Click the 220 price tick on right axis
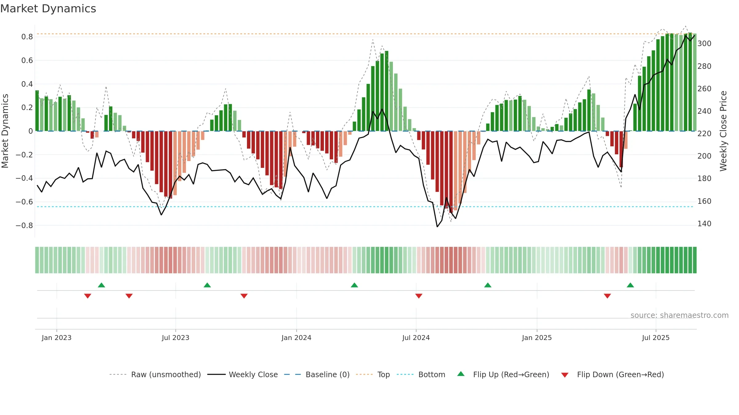 705,133
